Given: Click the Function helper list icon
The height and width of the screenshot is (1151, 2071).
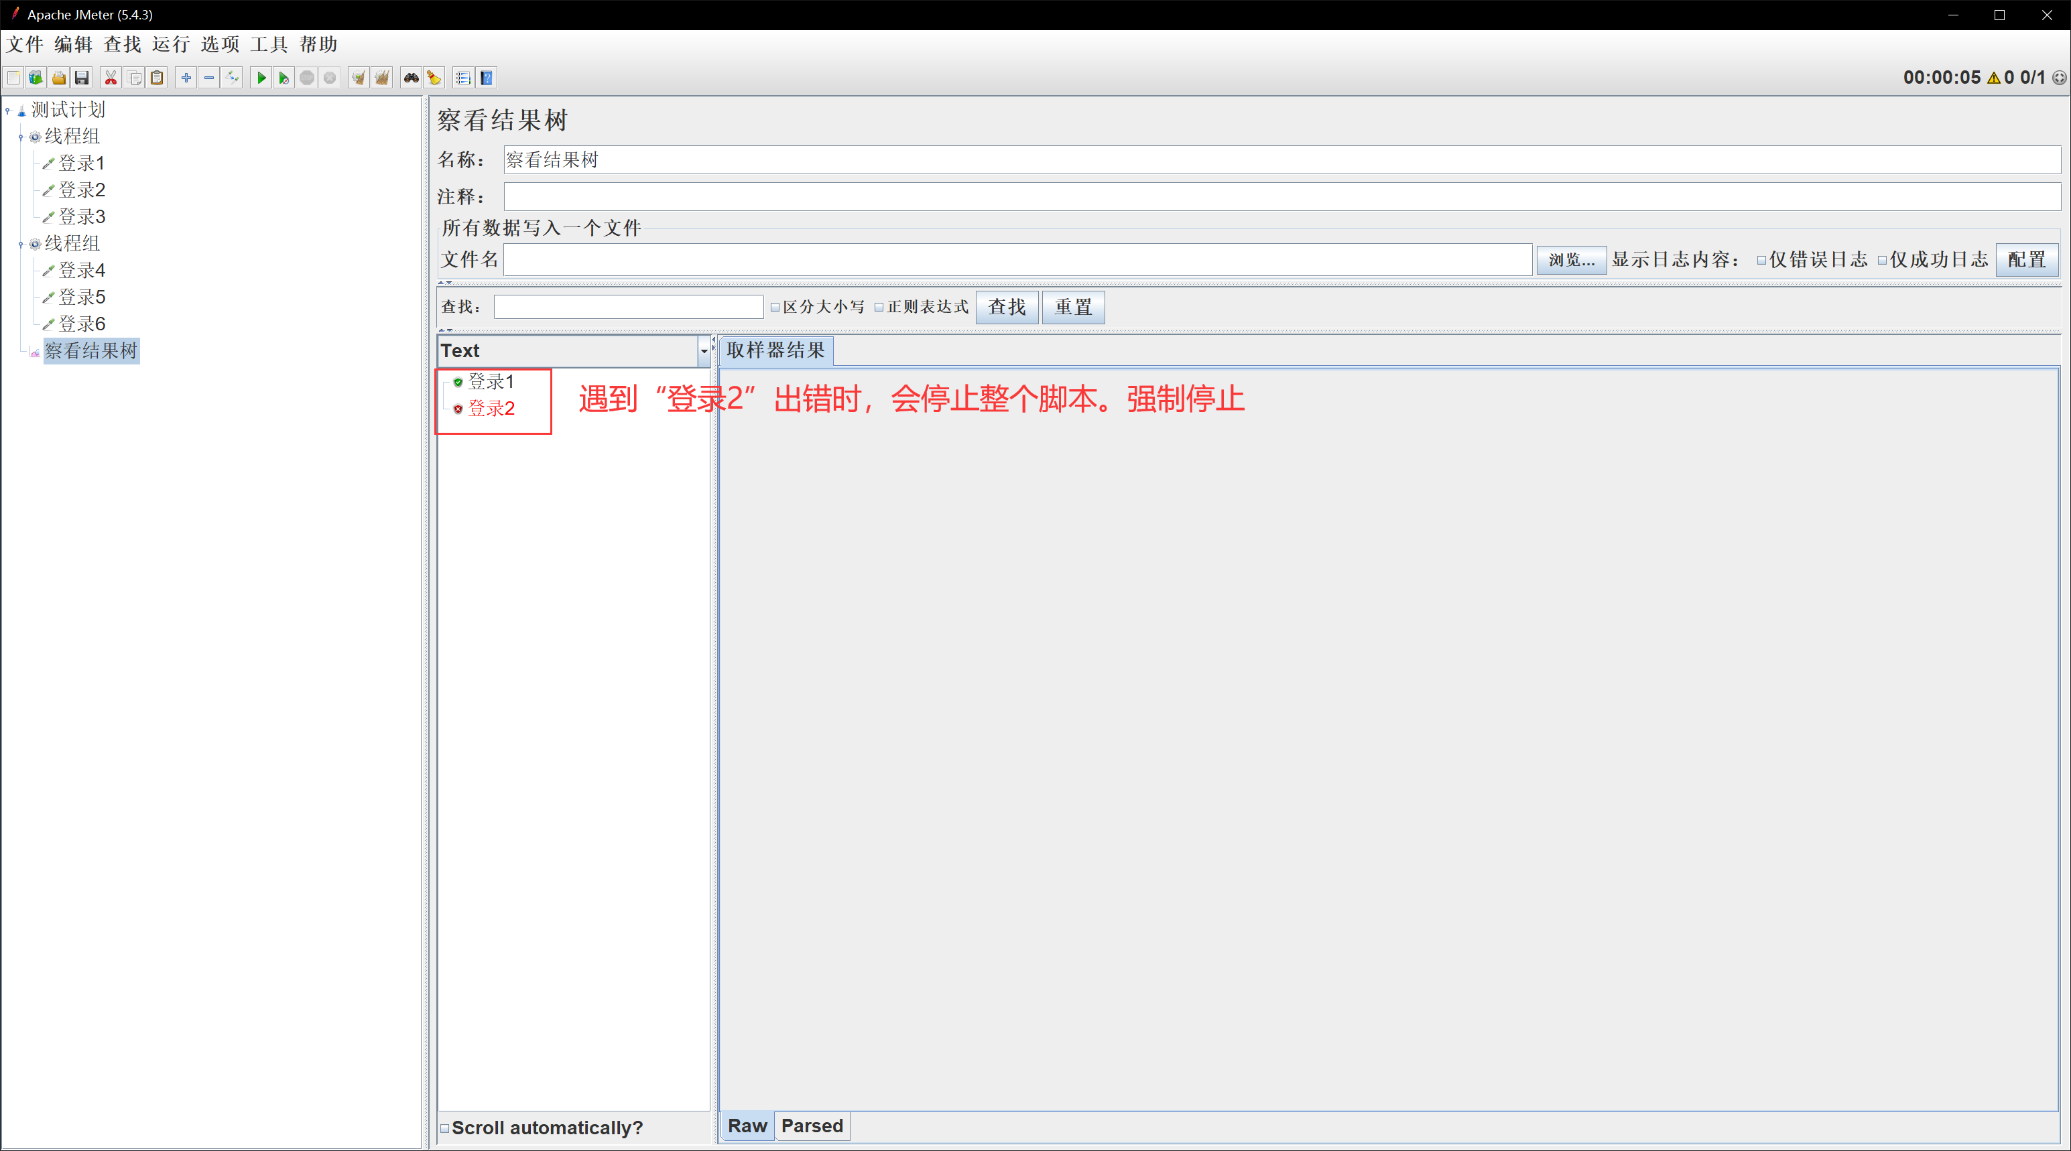Looking at the screenshot, I should pyautogui.click(x=462, y=78).
